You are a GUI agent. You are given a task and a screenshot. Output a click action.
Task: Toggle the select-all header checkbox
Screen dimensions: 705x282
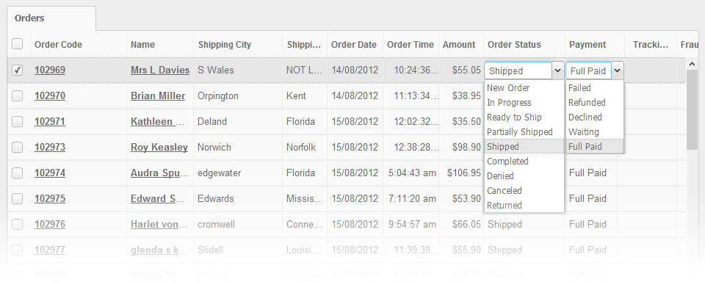(x=17, y=44)
